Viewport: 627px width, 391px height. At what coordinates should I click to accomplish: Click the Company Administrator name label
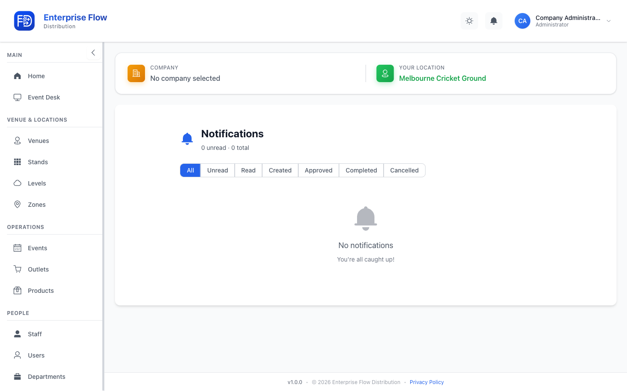point(568,18)
